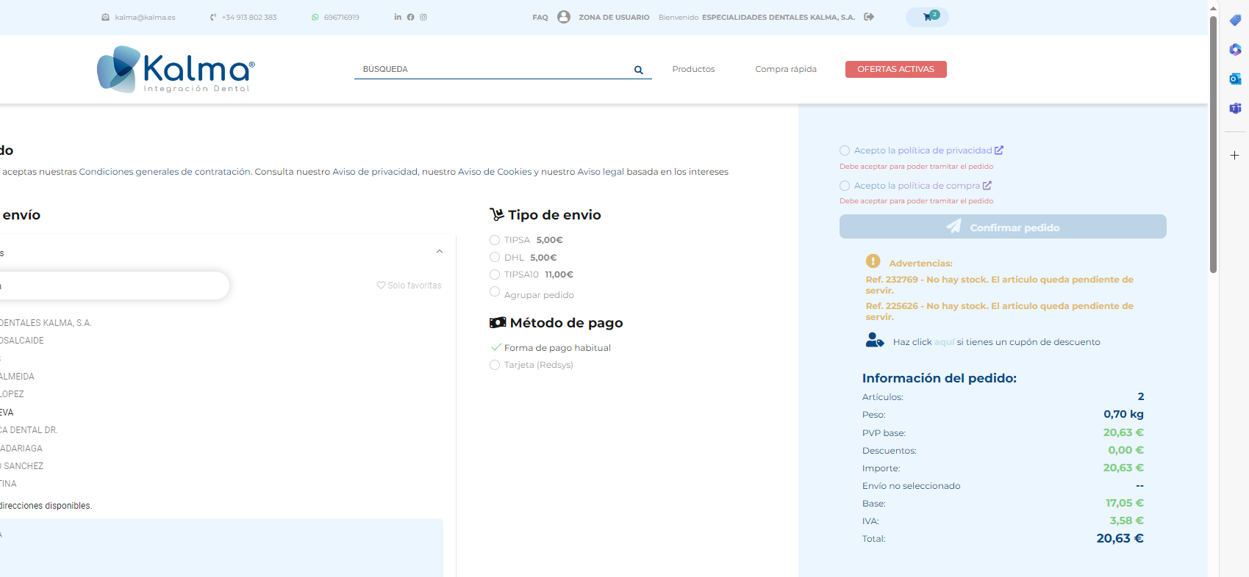Viewport: 1249px width, 577px height.
Task: Open the purchase policy external link icon
Action: pos(987,185)
